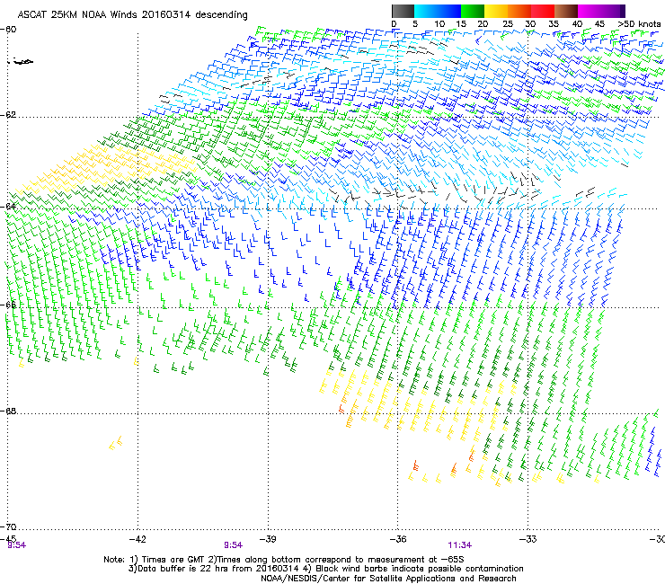Click the 'Data buffer is 22 hrs' note line
Viewport: 665px width, 584px height.
point(326,569)
